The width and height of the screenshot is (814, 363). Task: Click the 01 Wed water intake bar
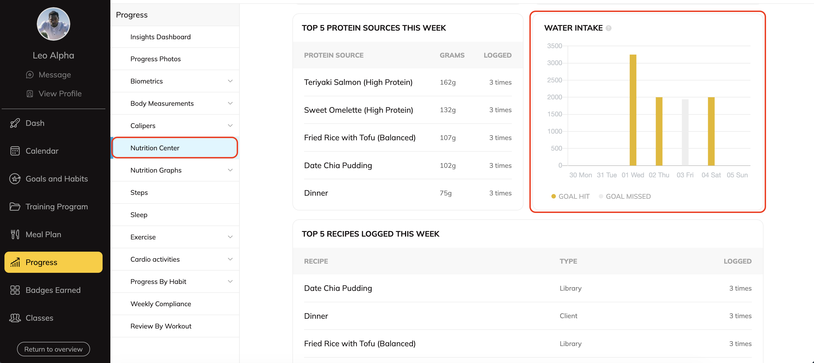pos(633,110)
